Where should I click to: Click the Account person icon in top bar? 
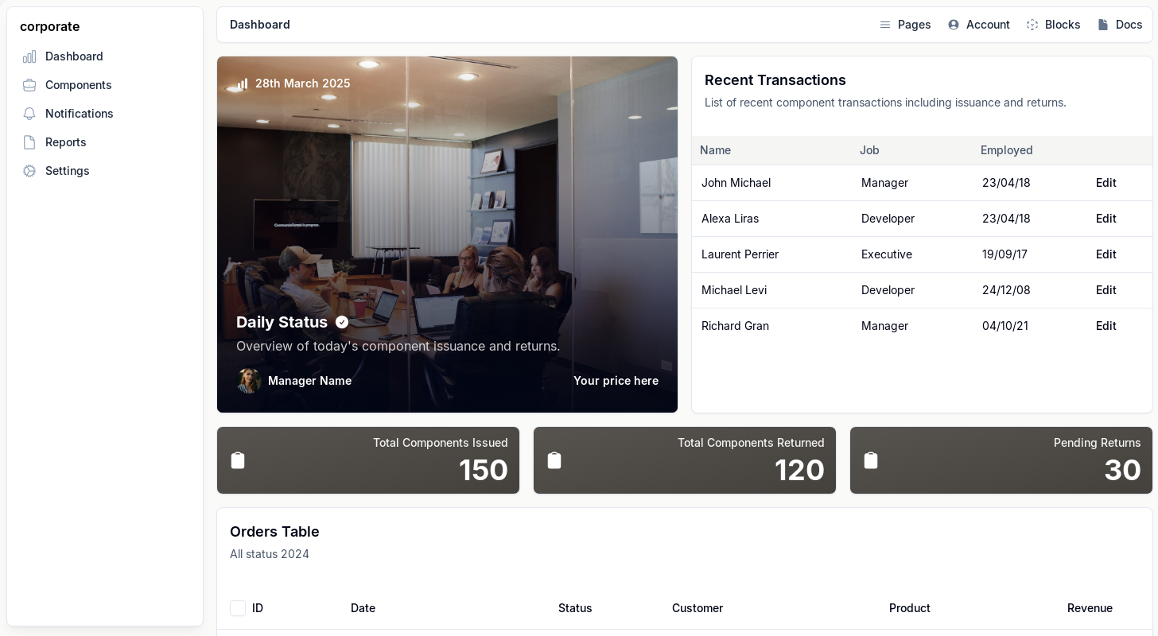953,25
